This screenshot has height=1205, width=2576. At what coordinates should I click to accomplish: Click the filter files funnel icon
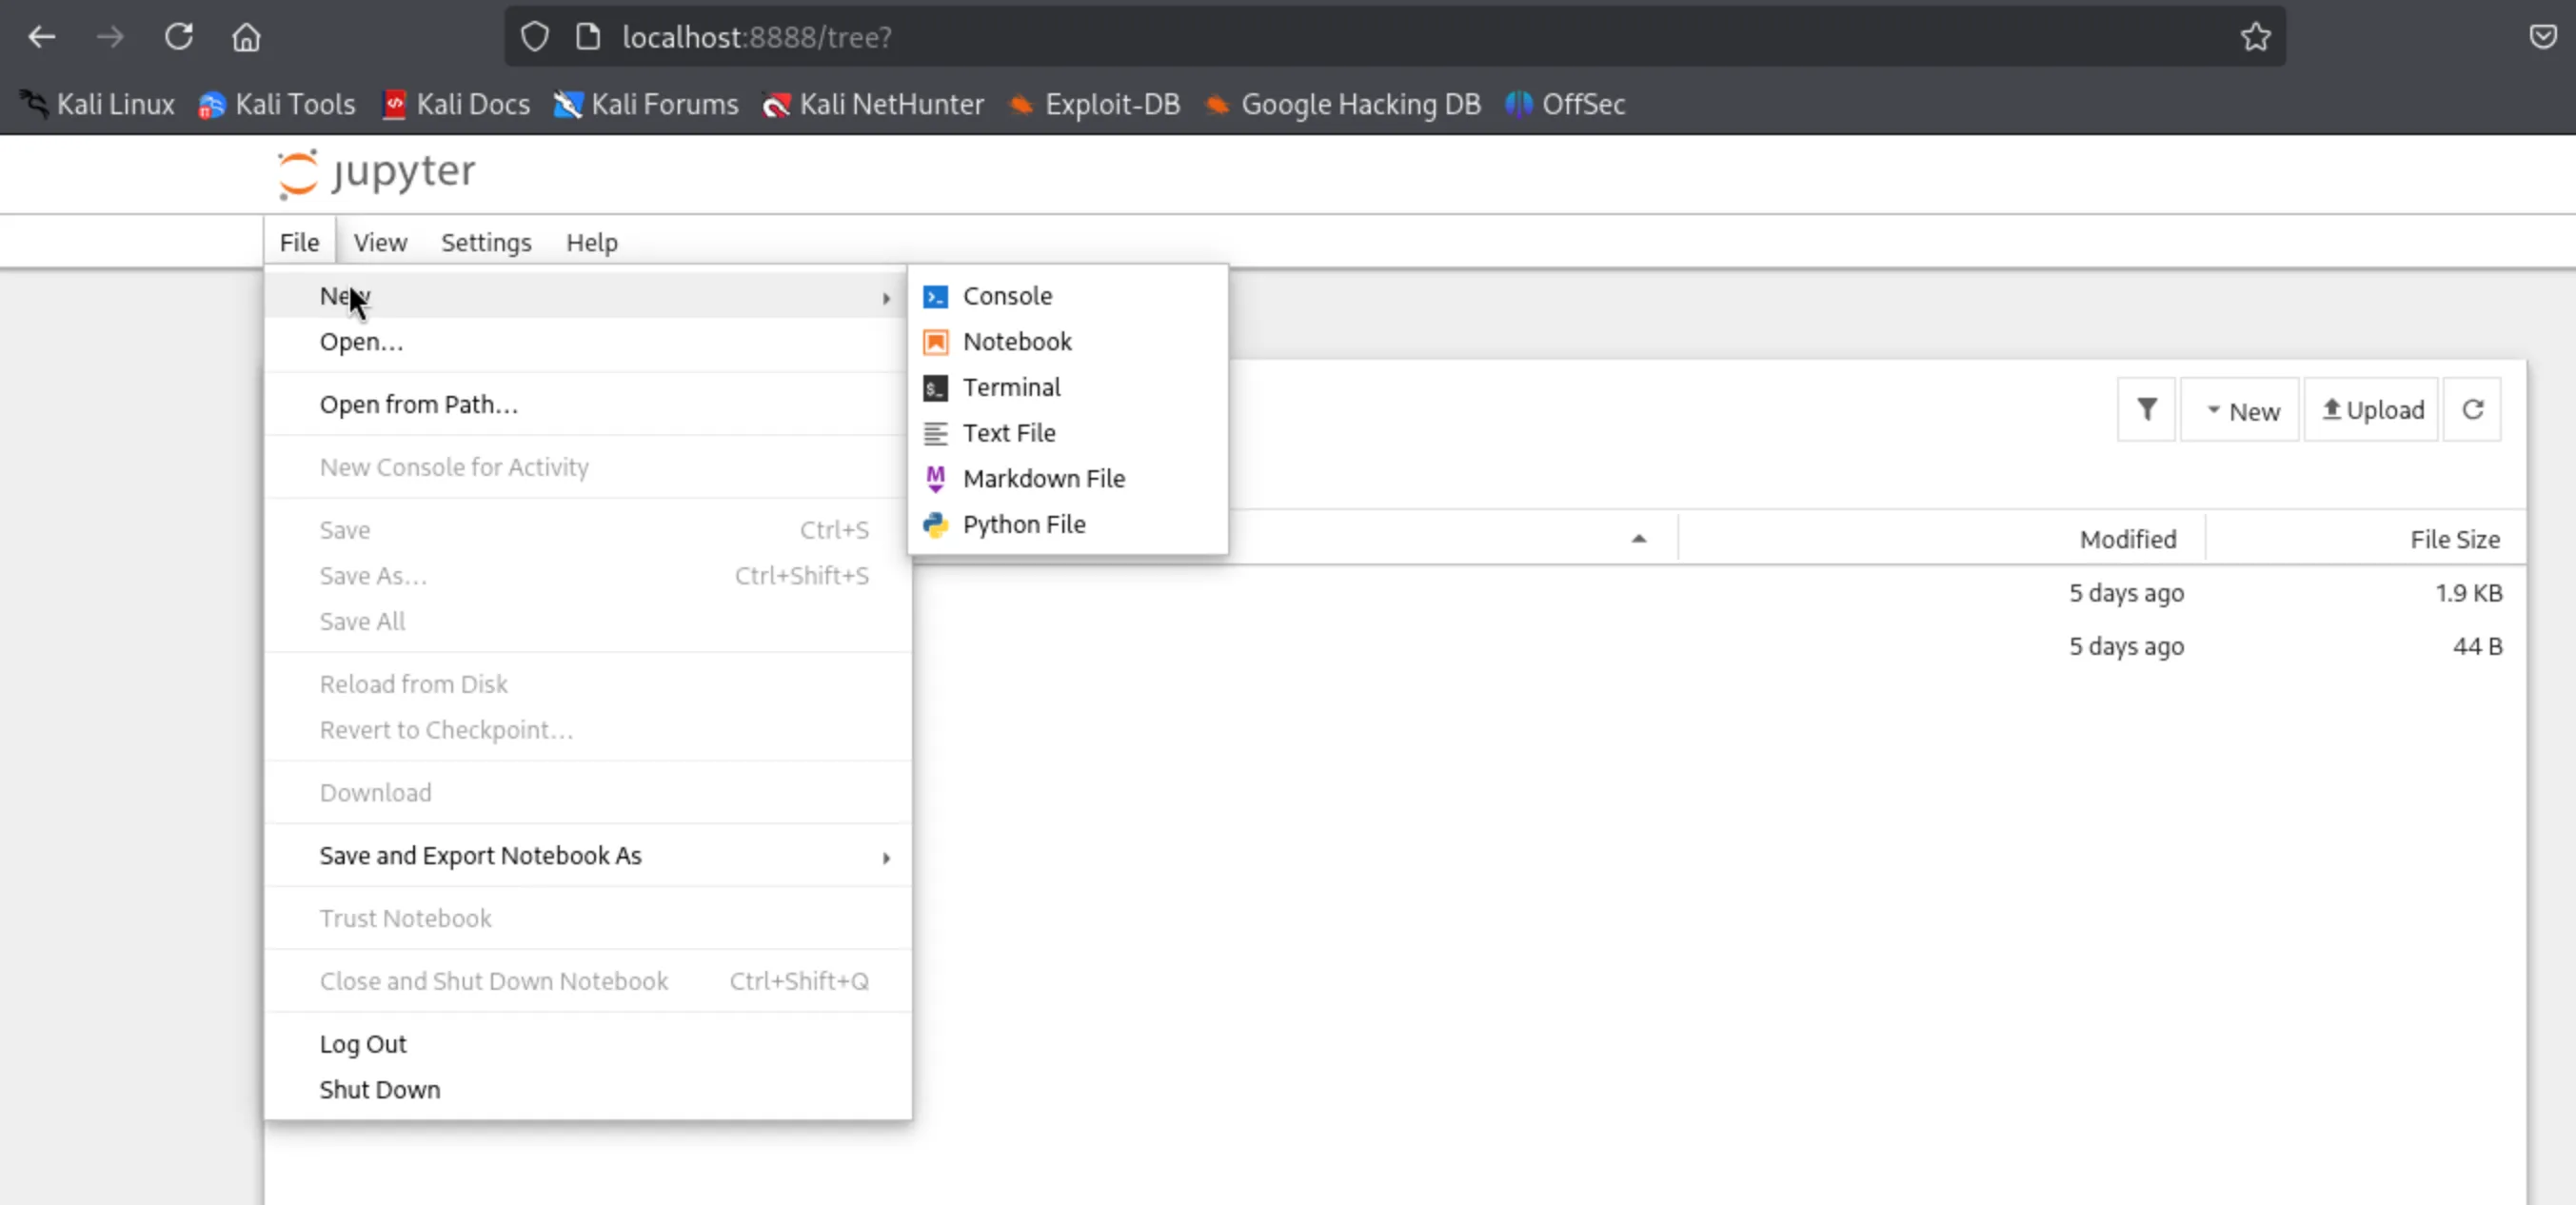(x=2146, y=410)
